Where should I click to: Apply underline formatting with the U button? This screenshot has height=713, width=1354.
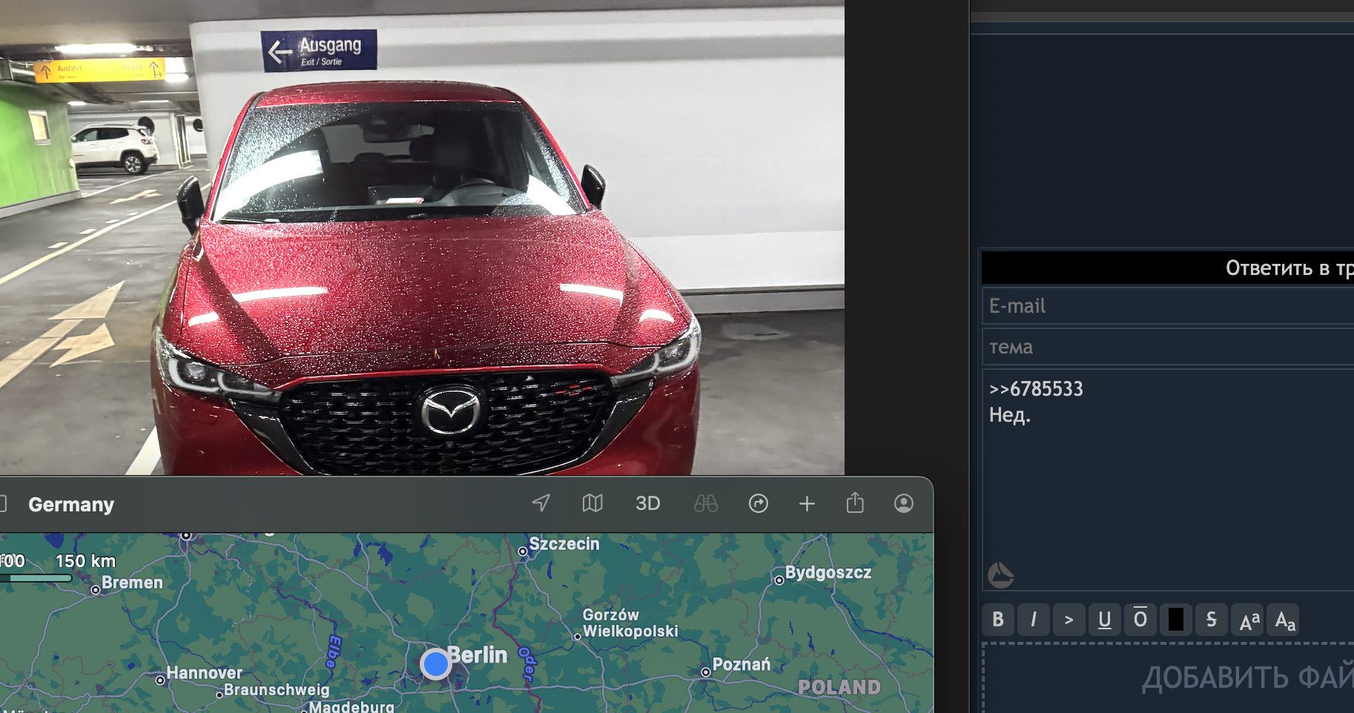(x=1105, y=620)
